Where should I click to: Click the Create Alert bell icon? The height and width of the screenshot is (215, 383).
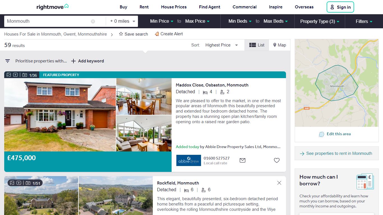pos(157,34)
